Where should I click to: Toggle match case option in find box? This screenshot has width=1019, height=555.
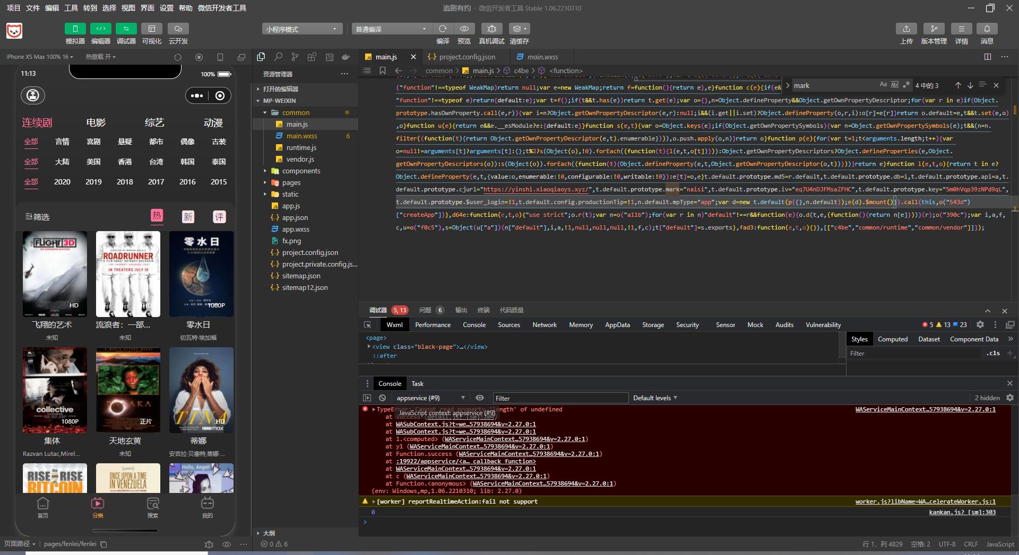[883, 85]
